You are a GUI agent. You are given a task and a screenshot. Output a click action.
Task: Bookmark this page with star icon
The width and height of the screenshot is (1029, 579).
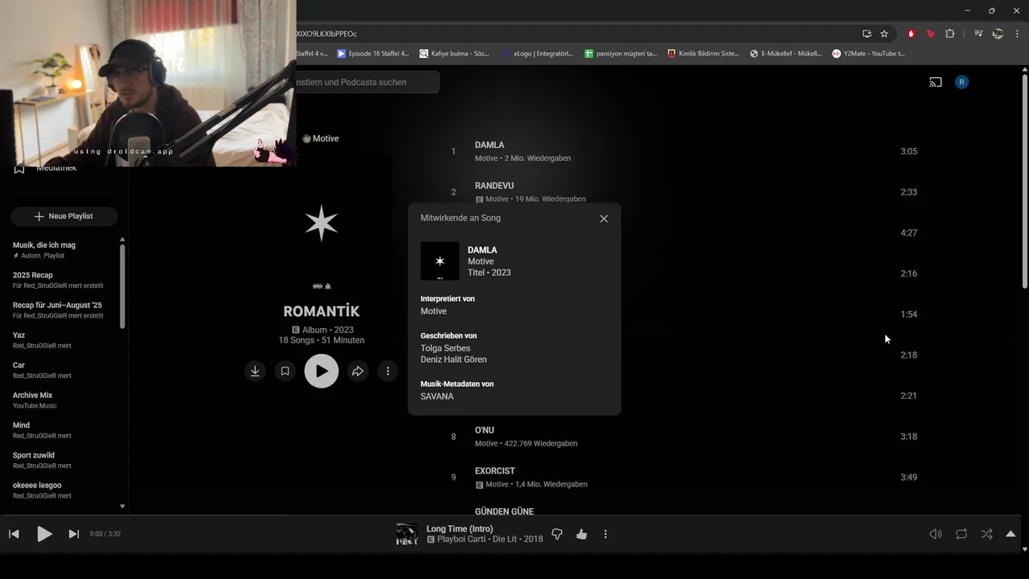tap(884, 34)
